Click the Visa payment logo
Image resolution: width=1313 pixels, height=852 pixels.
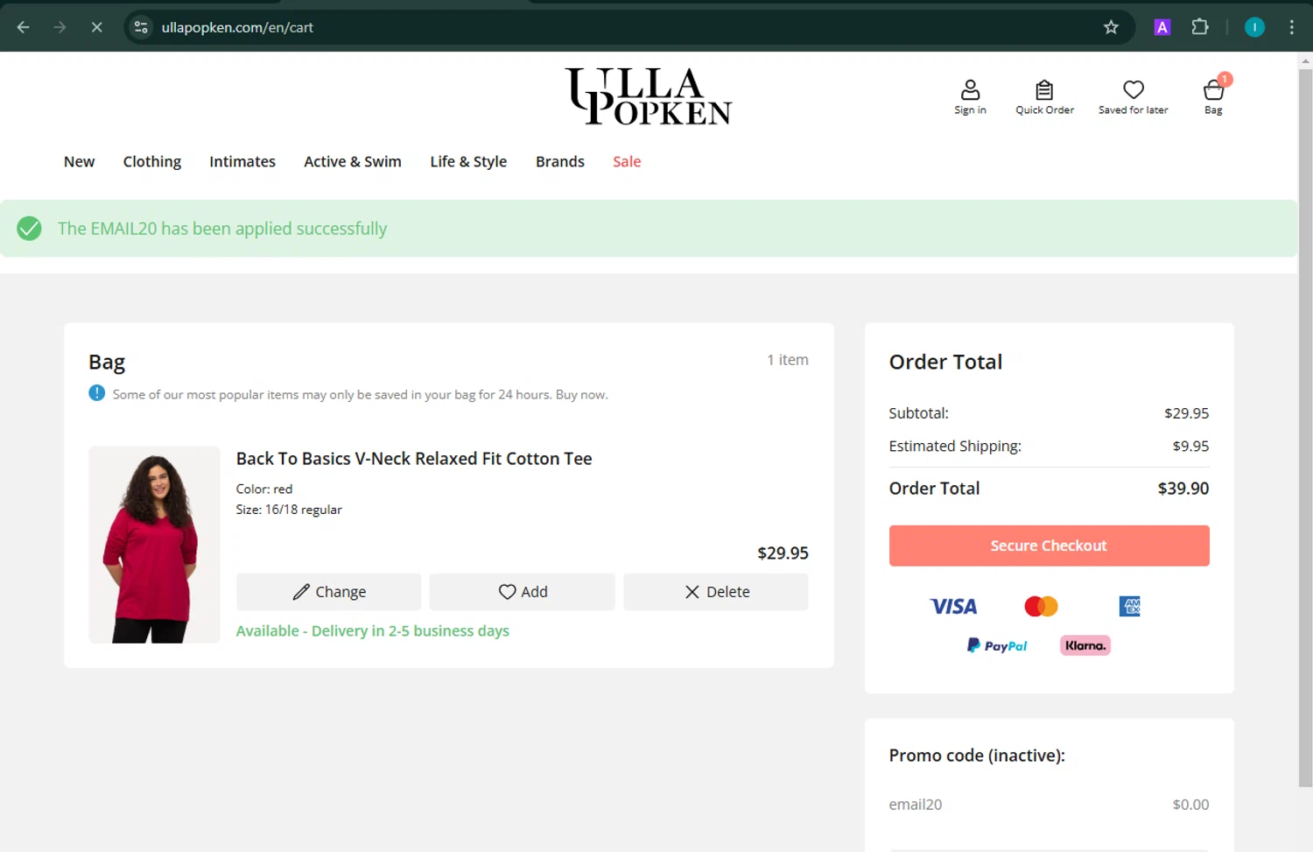(953, 606)
